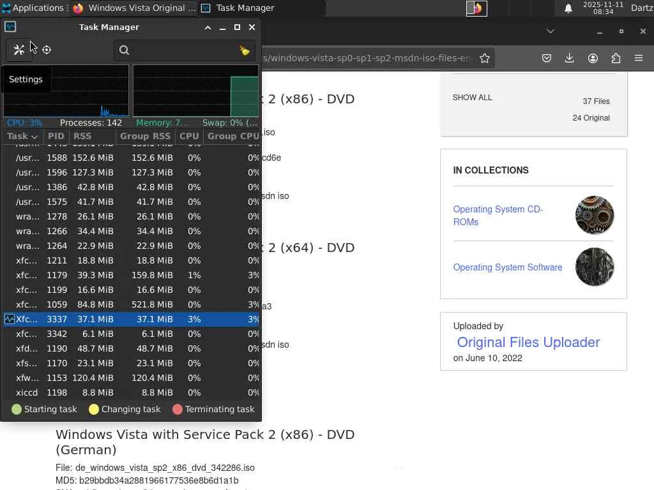This screenshot has width=654, height=490.
Task: Sort by PID column header
Action: 56,137
